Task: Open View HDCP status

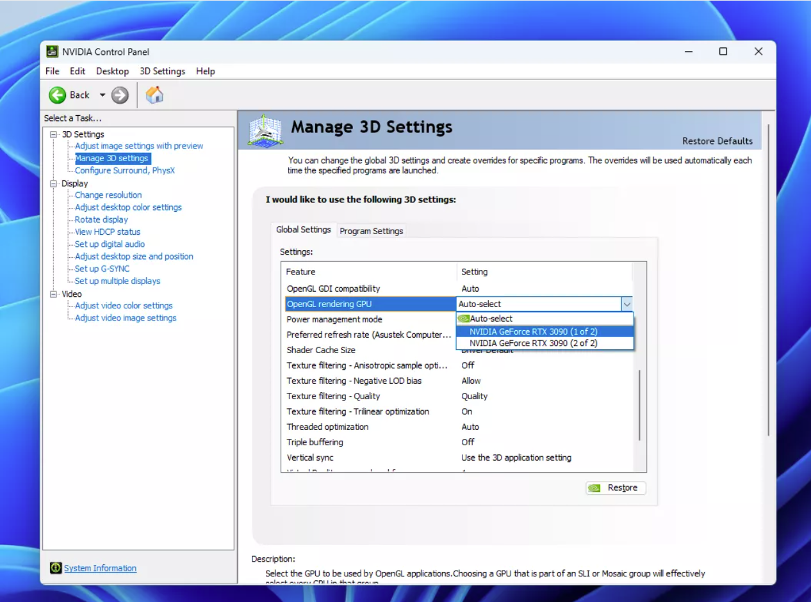Action: tap(108, 232)
